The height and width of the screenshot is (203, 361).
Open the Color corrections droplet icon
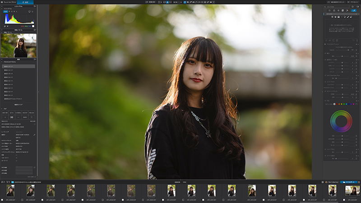point(334,10)
